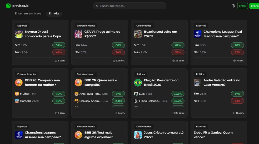Click the clock icon beside 28 sem.
Screen dimensions: 259x144
(x=174, y=113)
